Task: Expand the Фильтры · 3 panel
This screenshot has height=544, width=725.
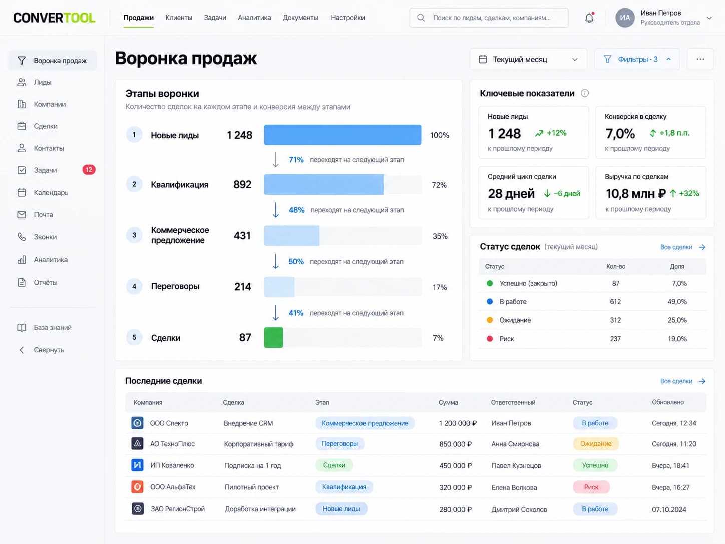Action: click(637, 59)
